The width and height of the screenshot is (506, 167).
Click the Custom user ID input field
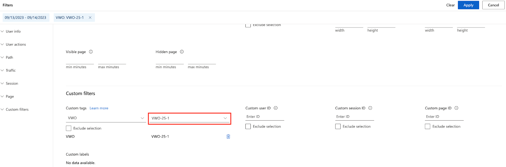coord(265,117)
